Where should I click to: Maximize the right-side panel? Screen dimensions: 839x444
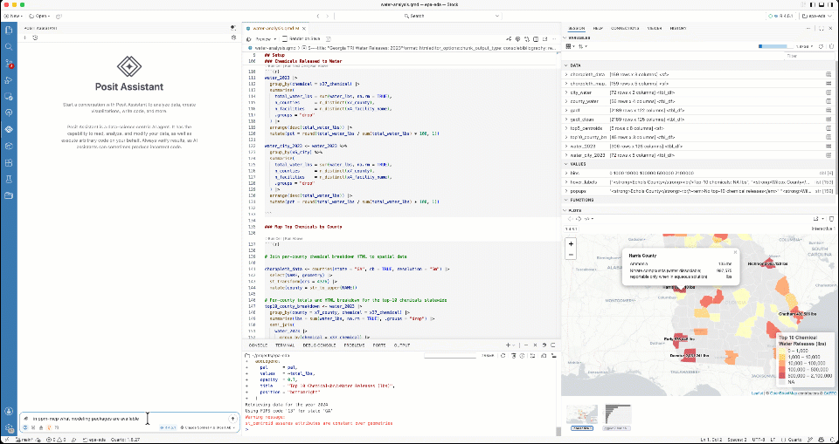tap(822, 28)
